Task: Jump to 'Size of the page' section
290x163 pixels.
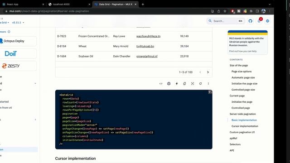Action: tap(239, 65)
